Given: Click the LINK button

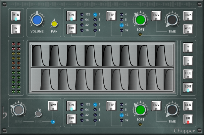Looking at the screenshot, I should (x=188, y=16).
